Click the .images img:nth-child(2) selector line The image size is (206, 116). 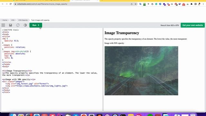click(16, 52)
